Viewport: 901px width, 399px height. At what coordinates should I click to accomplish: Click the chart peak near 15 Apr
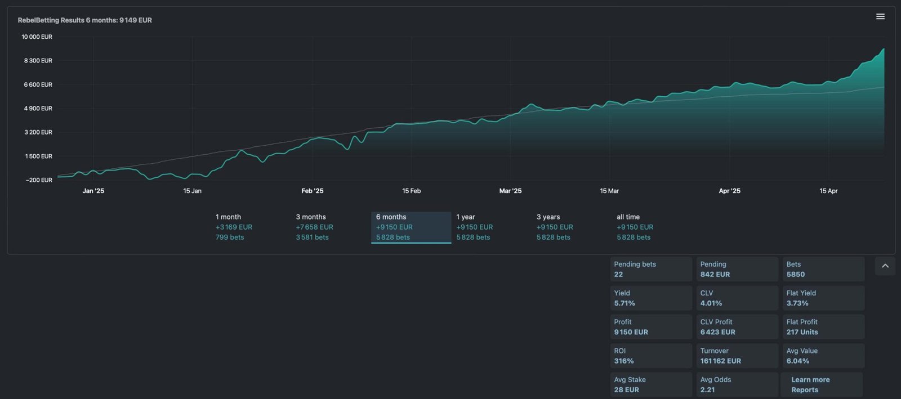tap(883, 49)
